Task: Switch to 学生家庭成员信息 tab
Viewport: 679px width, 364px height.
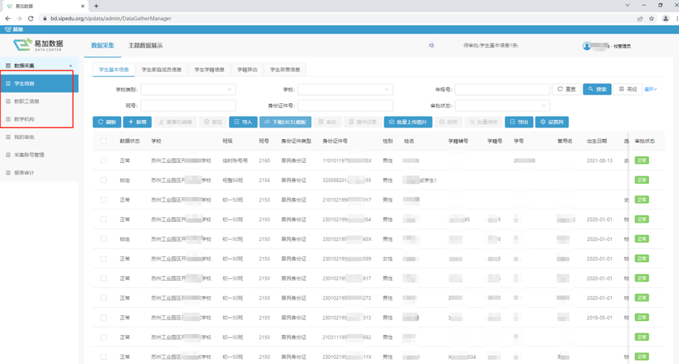Action: [162, 70]
